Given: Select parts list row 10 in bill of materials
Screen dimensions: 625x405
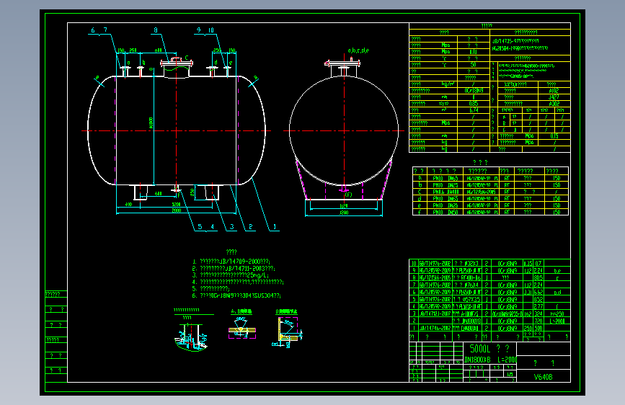Looking at the screenshot, I should 490,263.
